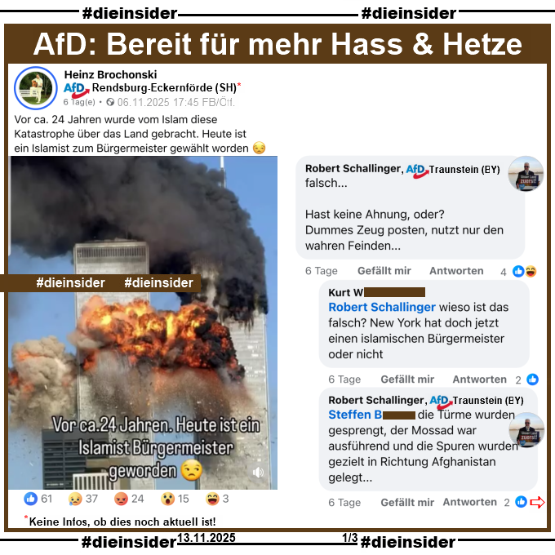555x555 pixels.
Task: Click 'Antworten' under the Mossad comment
Action: 469,502
